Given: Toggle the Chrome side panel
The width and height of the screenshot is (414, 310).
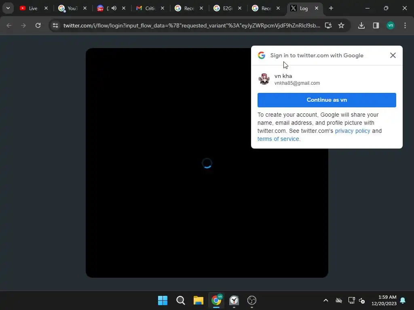Looking at the screenshot, I should (376, 25).
